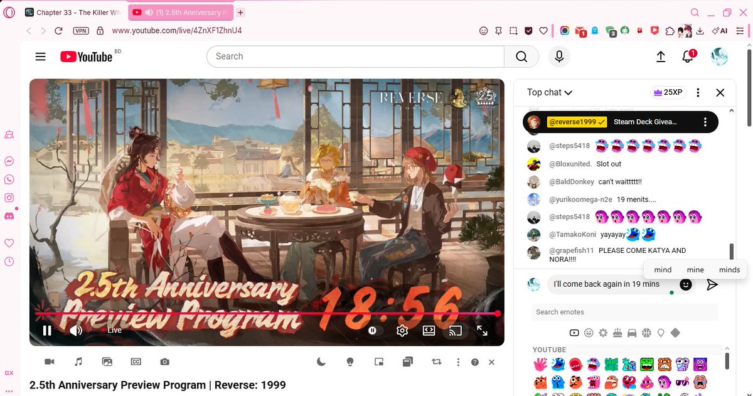Pause the live stream video
The image size is (753, 396).
pos(47,330)
